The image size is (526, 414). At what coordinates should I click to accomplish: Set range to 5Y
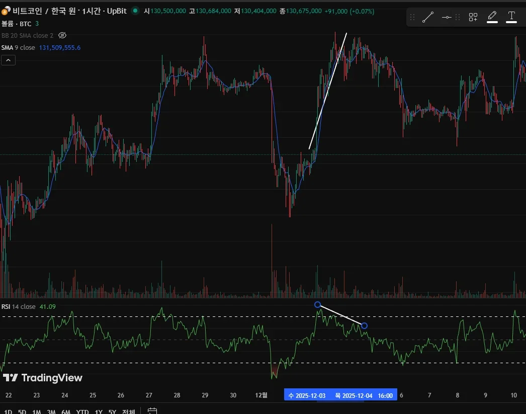[112, 411]
